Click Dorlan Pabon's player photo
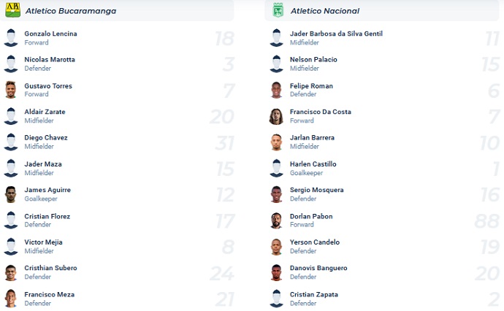 tap(277, 220)
